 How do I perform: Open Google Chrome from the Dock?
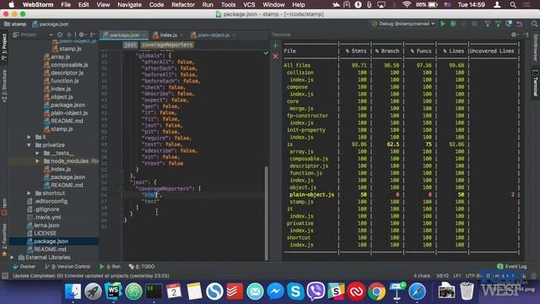(x=376, y=291)
